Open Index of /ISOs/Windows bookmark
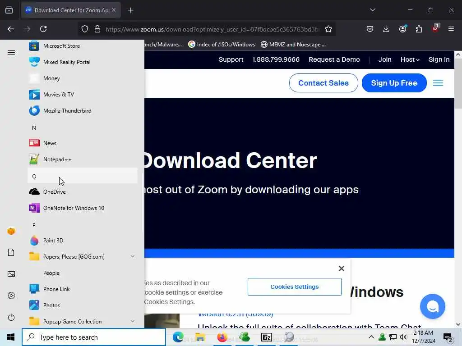The height and width of the screenshot is (346, 462). (x=222, y=45)
